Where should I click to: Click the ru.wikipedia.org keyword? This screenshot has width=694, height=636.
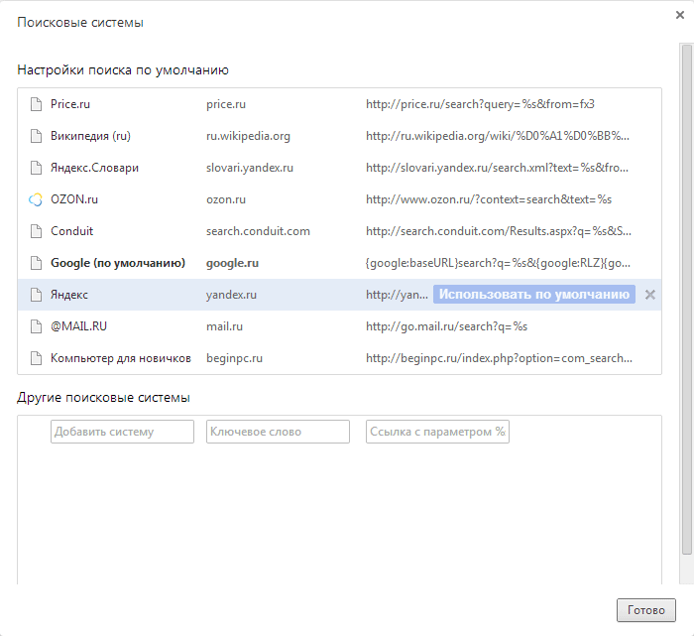coord(248,136)
